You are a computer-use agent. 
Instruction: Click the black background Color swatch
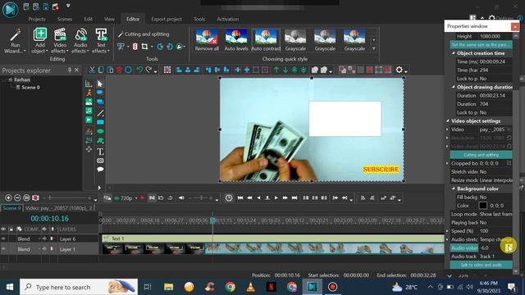pos(483,206)
